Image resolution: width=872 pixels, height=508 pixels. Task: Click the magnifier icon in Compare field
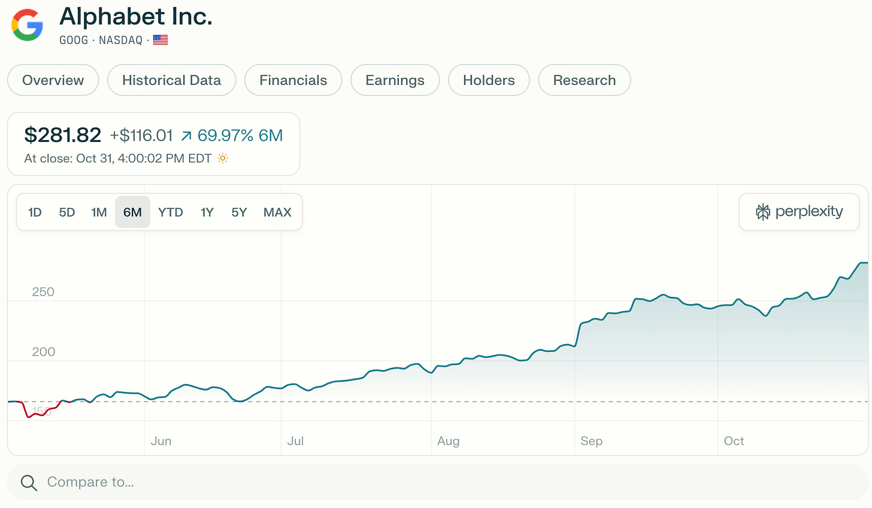click(x=29, y=482)
